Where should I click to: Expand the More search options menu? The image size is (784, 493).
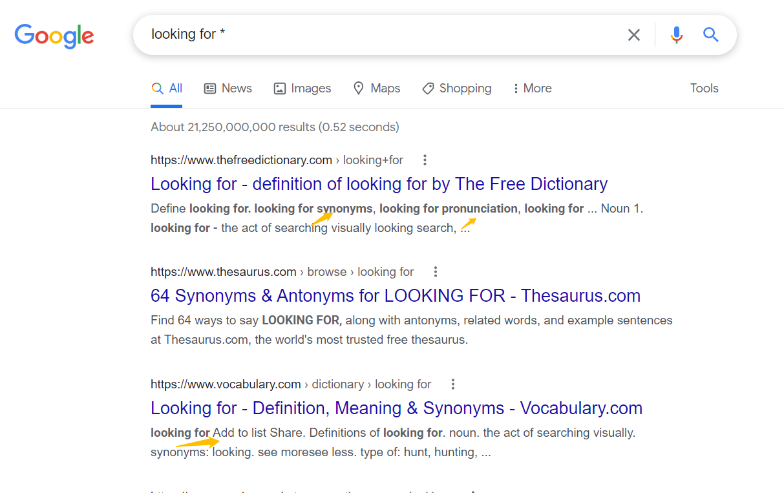pyautogui.click(x=532, y=89)
